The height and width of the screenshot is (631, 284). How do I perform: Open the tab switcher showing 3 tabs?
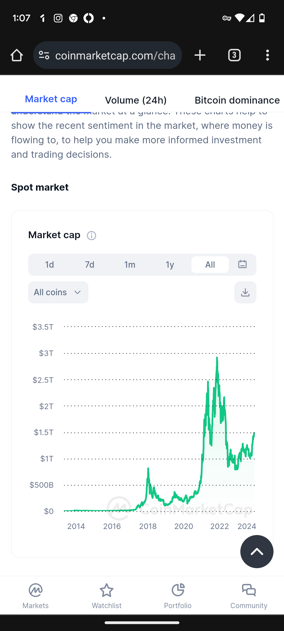(x=234, y=55)
